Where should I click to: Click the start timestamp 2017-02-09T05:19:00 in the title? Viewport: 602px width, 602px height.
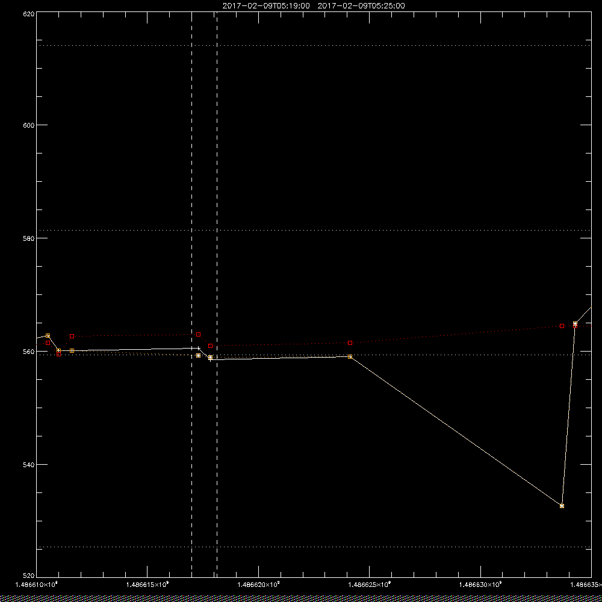(x=266, y=6)
